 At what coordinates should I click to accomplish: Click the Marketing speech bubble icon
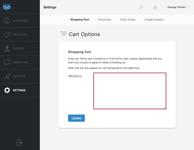click(x=7, y=62)
